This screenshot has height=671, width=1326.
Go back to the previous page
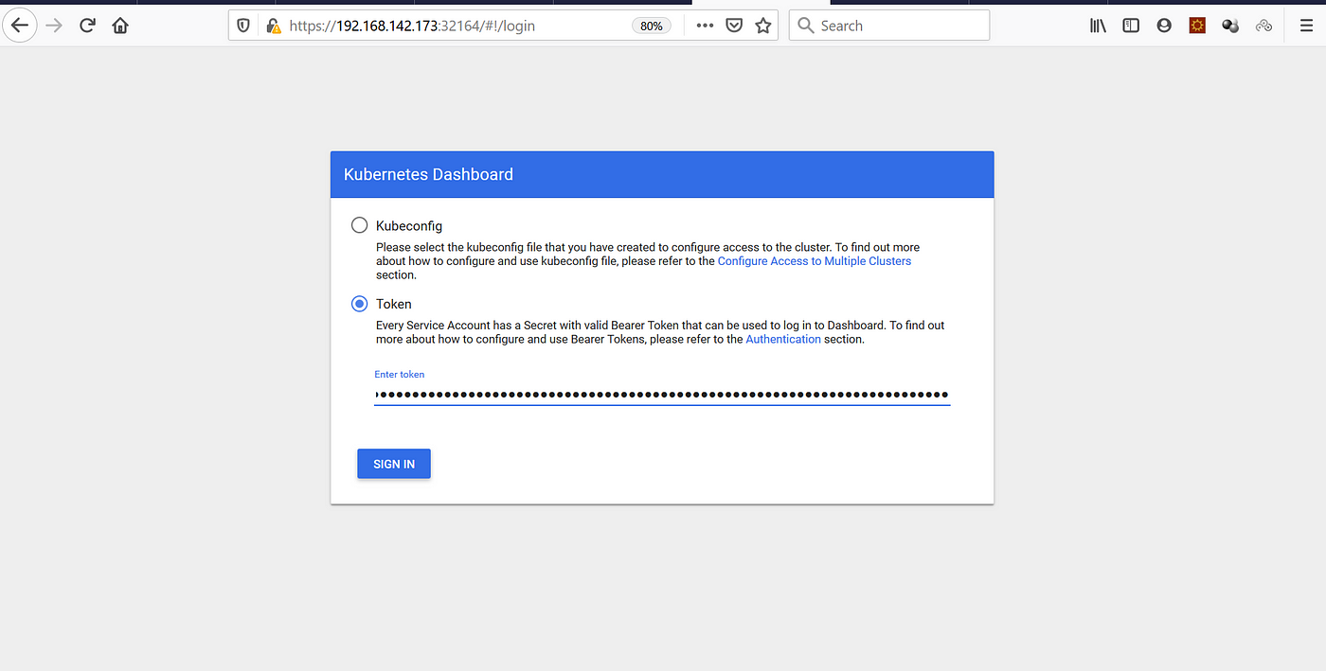point(20,26)
